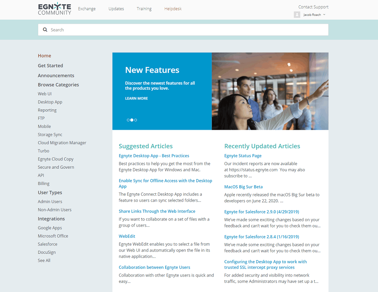378x292 pixels.
Task: Click the New Features banner photo
Action: [270, 91]
